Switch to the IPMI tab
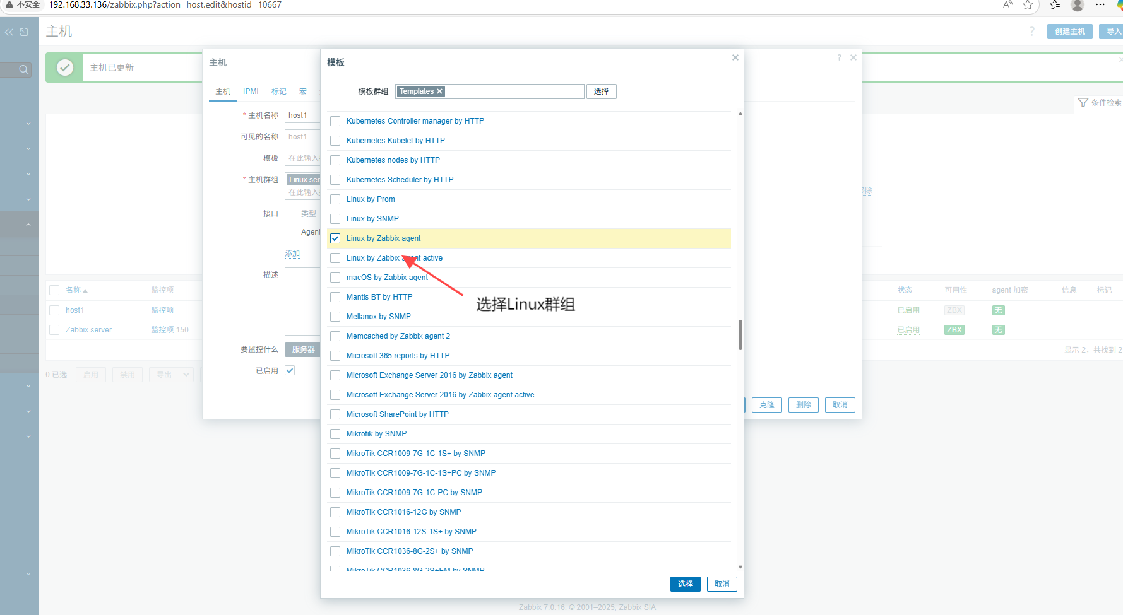 click(251, 91)
